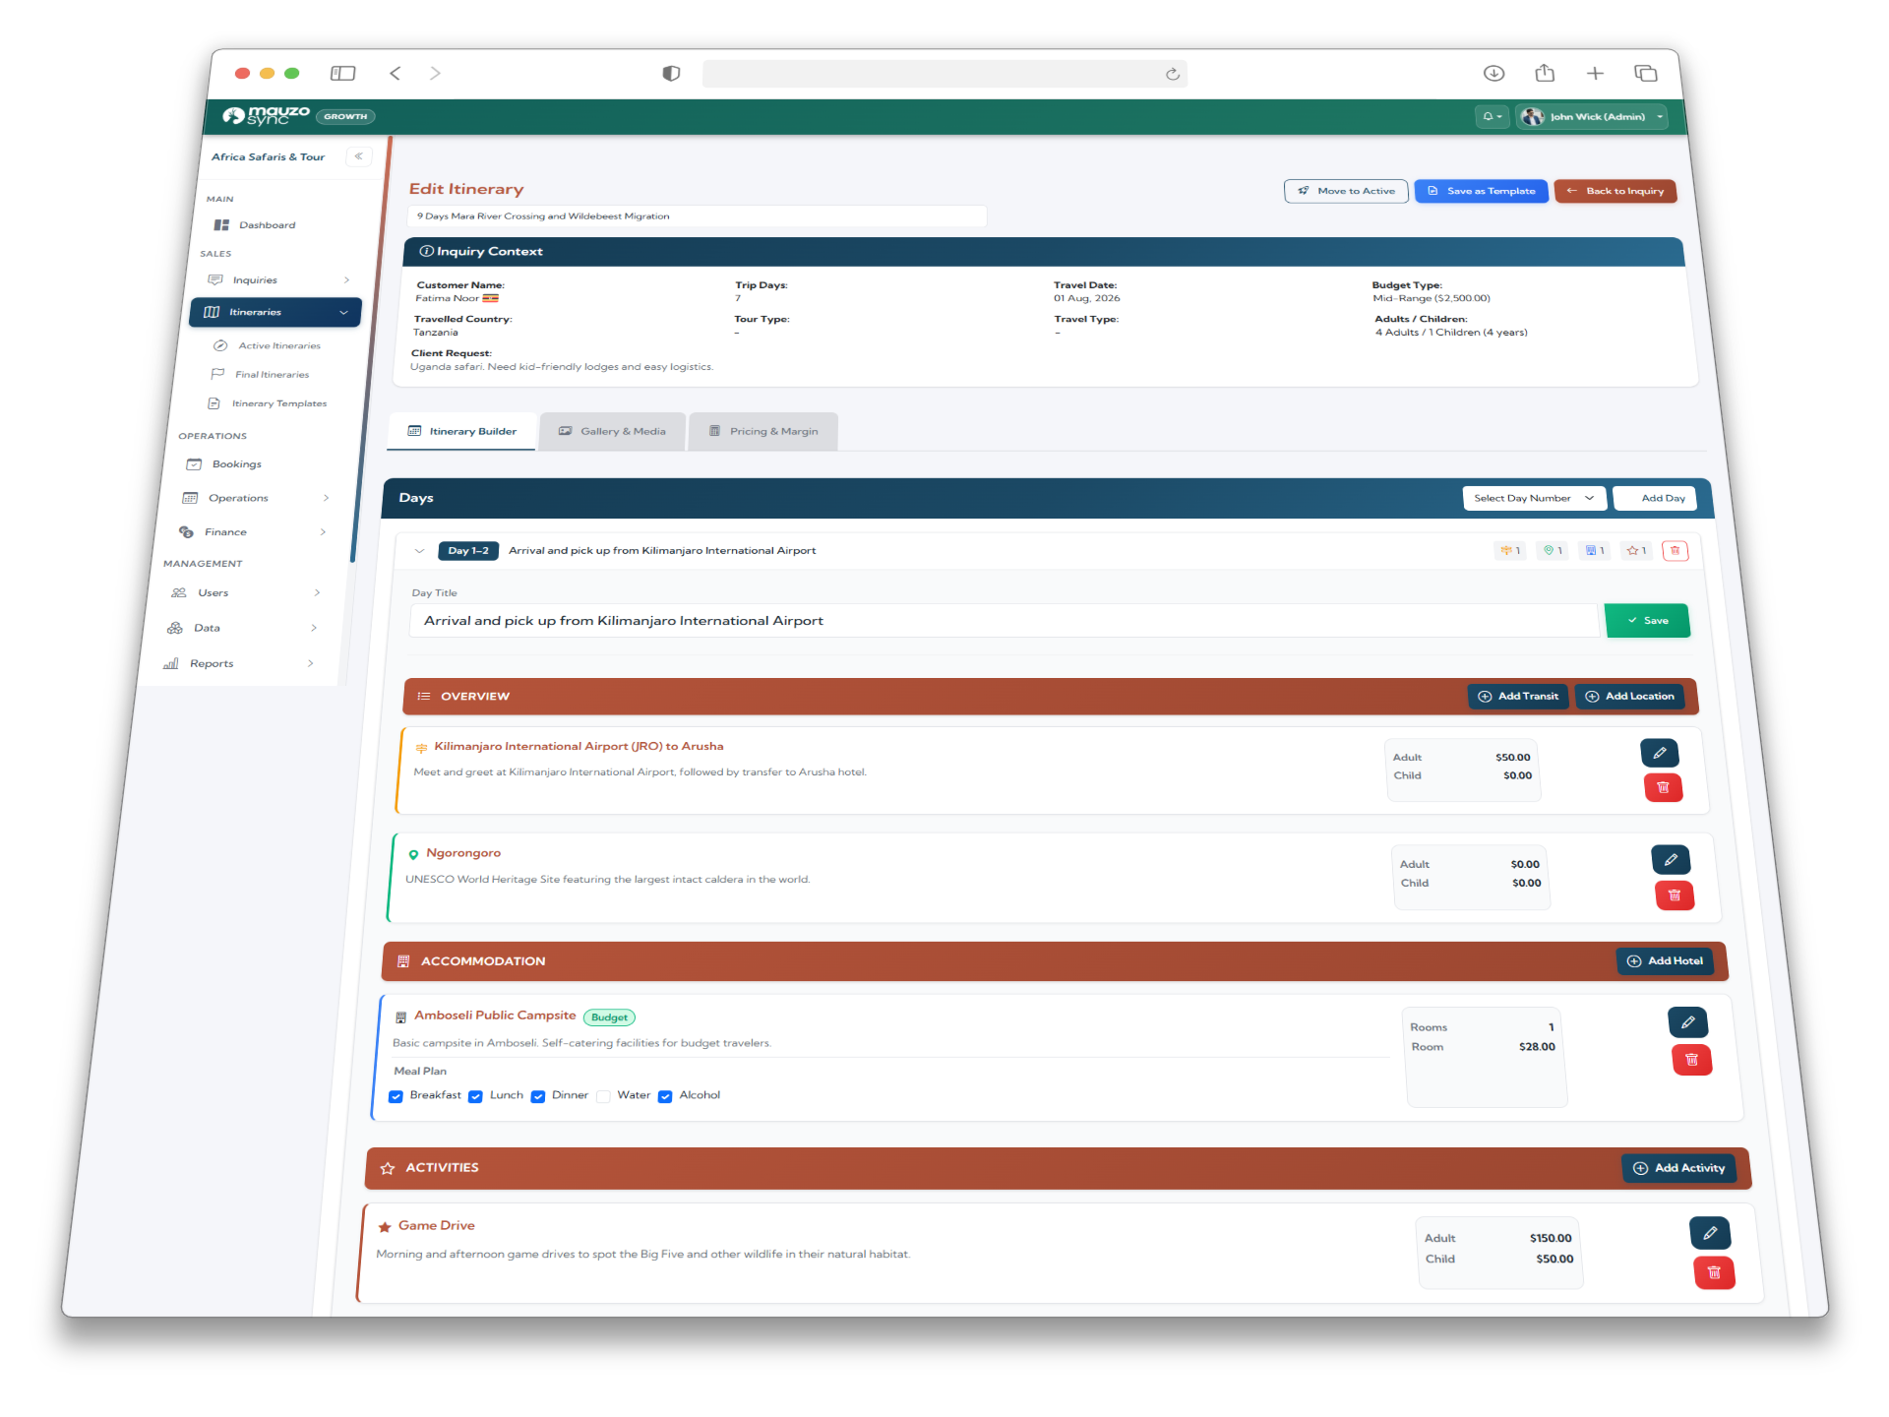
Task: Uncheck the Lunch meal plan checkbox
Action: click(x=476, y=1095)
